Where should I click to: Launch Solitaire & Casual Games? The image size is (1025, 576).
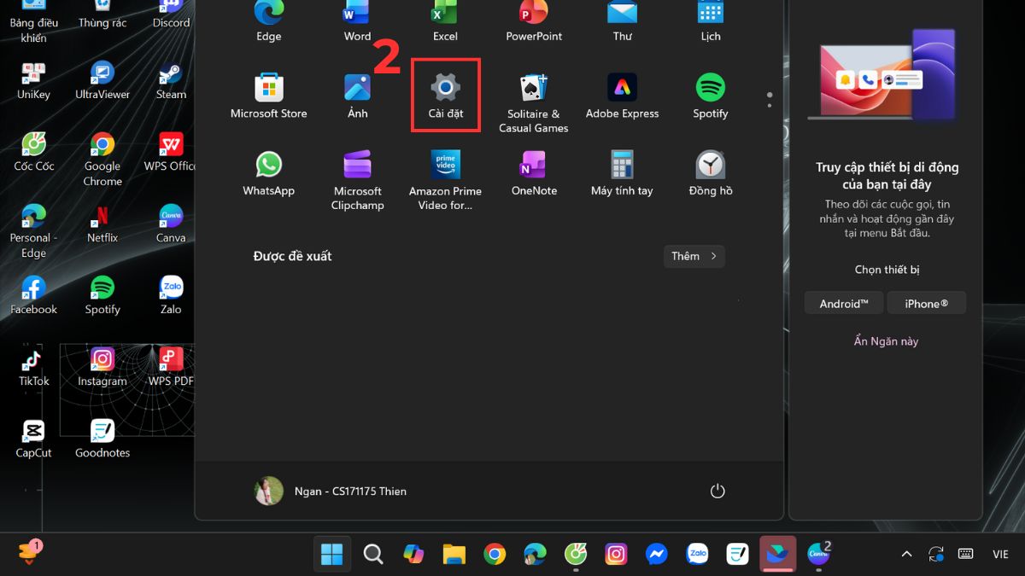point(534,102)
